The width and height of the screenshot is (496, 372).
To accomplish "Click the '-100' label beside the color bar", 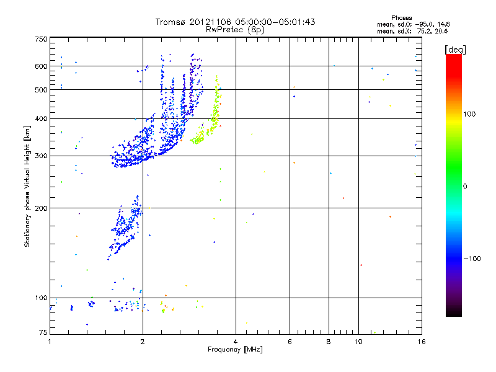I will coord(472,259).
